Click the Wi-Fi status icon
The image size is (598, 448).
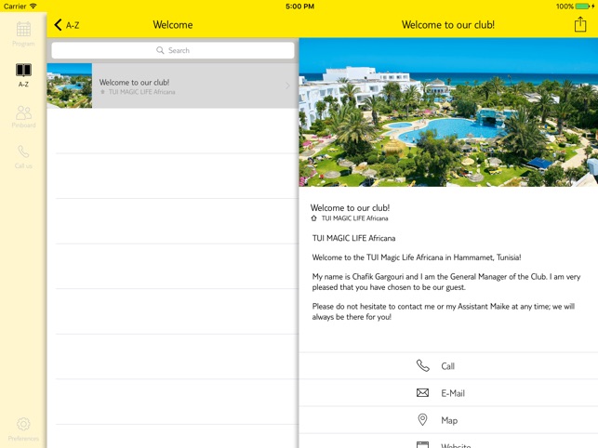(33, 7)
